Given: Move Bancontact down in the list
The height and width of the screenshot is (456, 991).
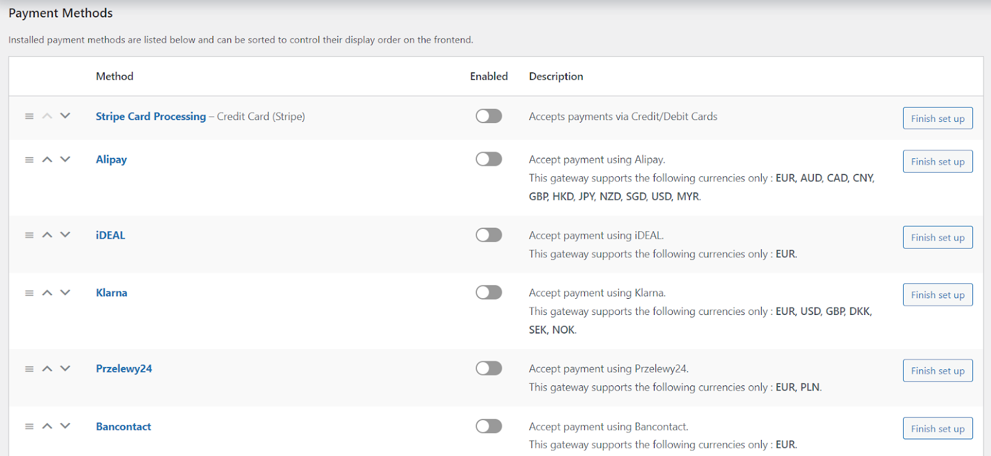Looking at the screenshot, I should click(x=65, y=426).
